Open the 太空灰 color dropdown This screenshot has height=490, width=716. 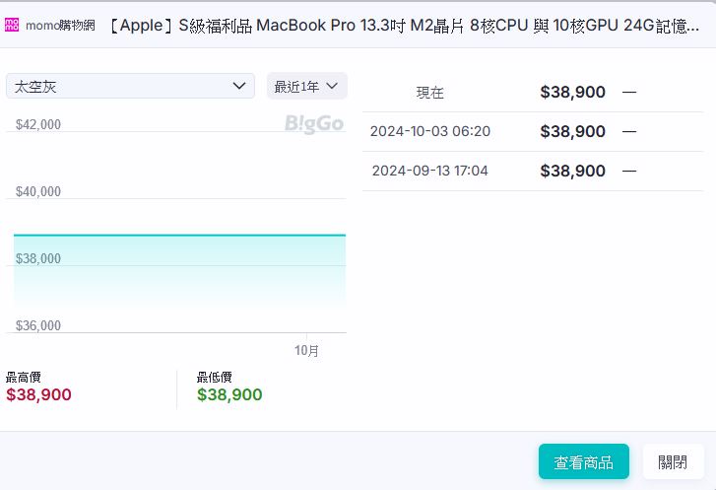(130, 86)
